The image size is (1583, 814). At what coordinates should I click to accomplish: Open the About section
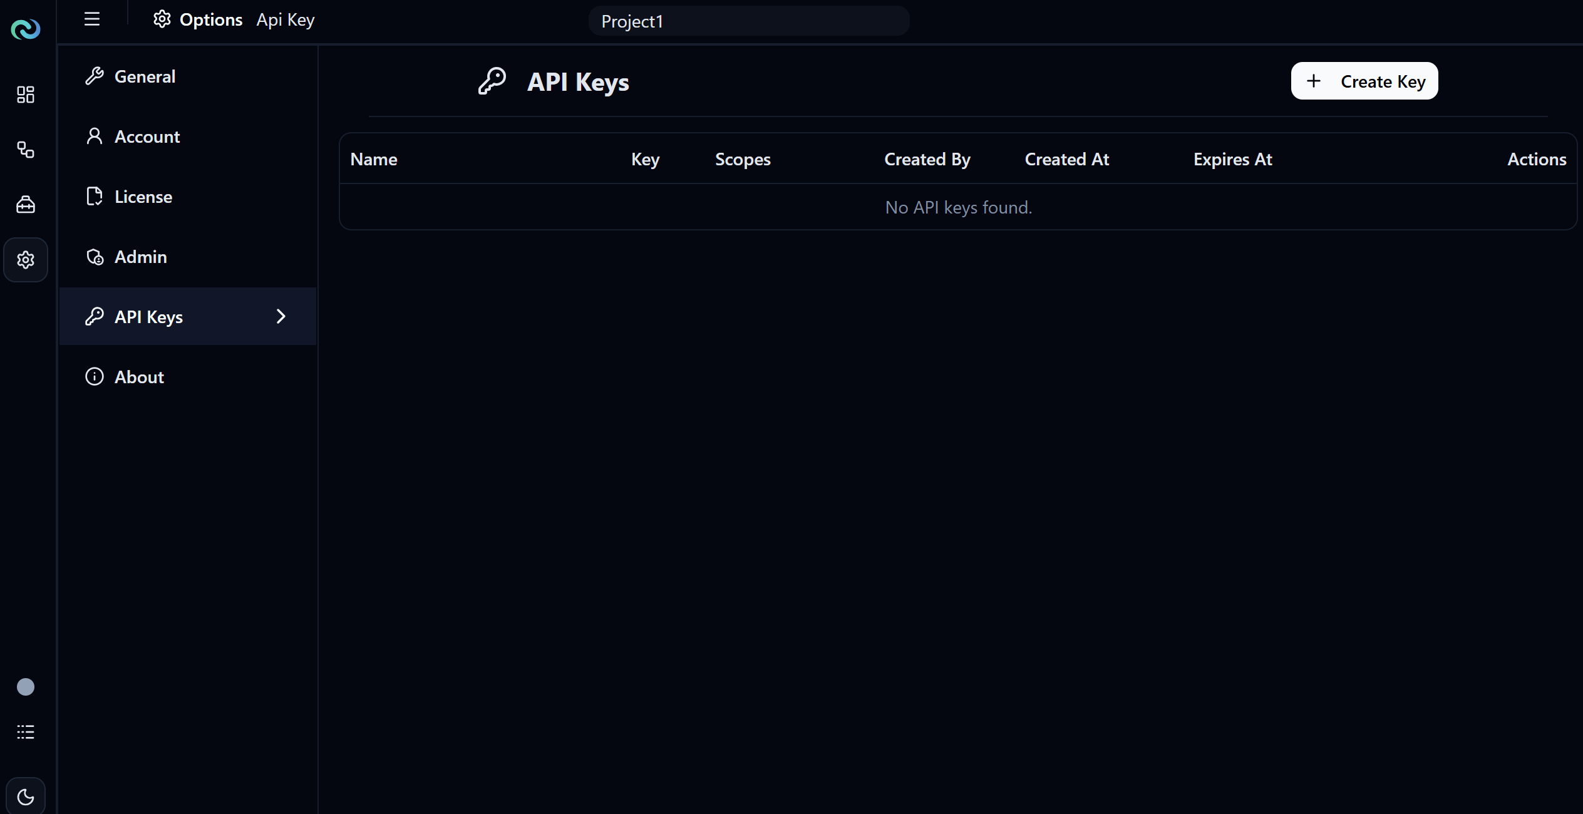188,377
